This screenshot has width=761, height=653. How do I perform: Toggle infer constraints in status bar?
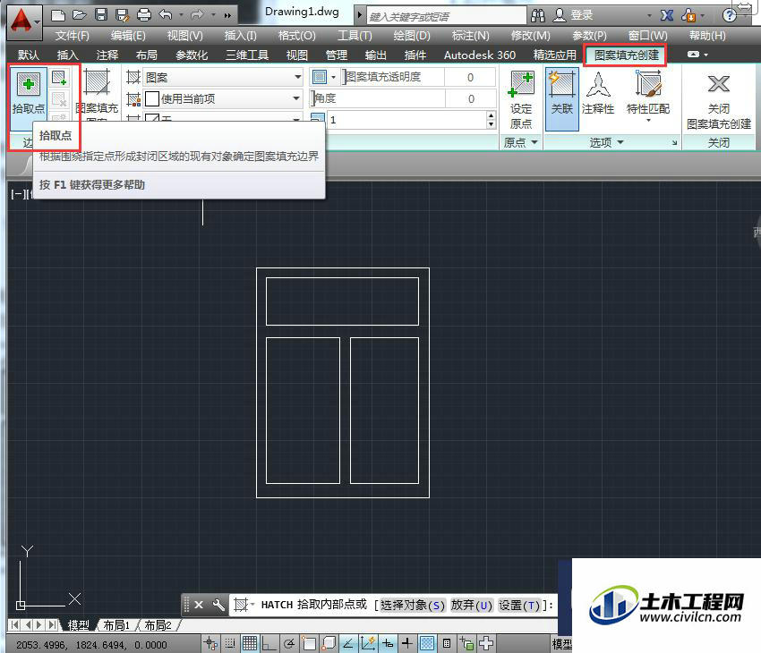210,643
